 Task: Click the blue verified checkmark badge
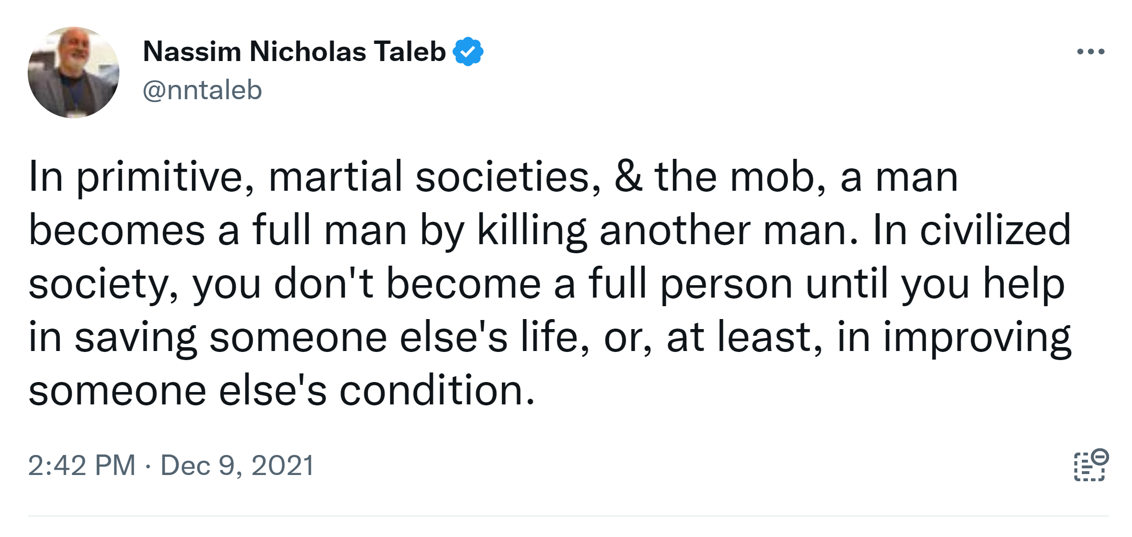pyautogui.click(x=468, y=52)
